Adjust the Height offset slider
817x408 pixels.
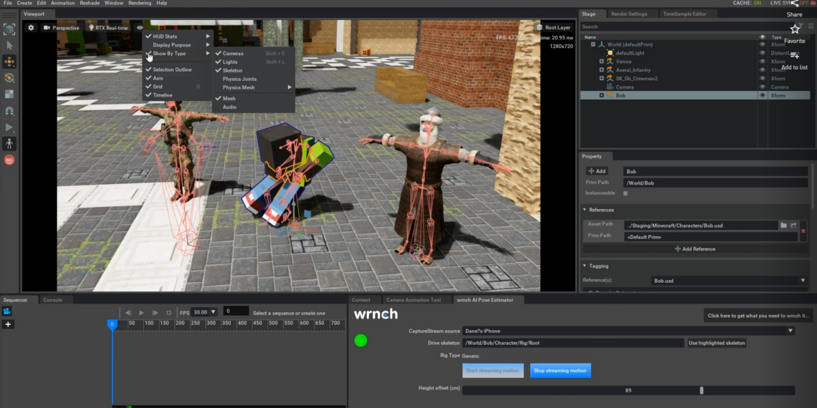[x=701, y=390]
